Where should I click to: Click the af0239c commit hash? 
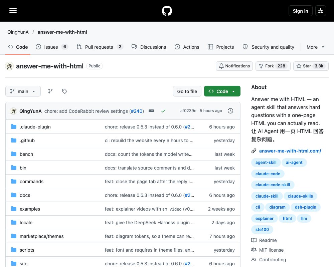(188, 111)
